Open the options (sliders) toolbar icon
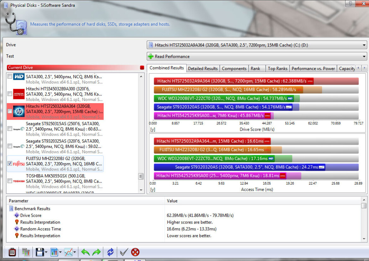 [x=12, y=252]
